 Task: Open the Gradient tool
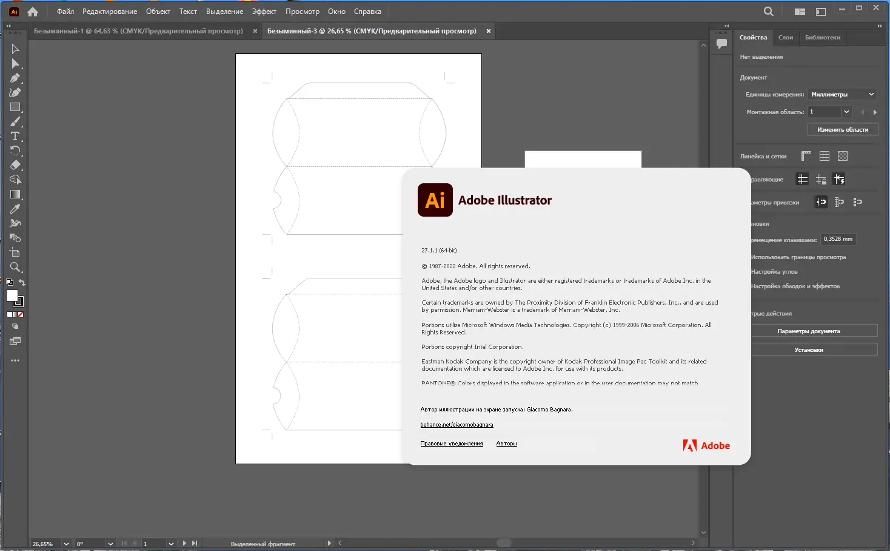tap(15, 194)
